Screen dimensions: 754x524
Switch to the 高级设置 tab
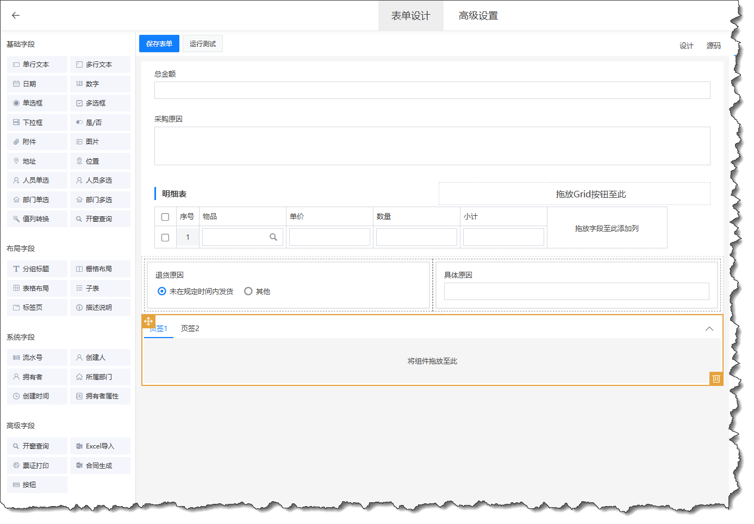[x=478, y=16]
